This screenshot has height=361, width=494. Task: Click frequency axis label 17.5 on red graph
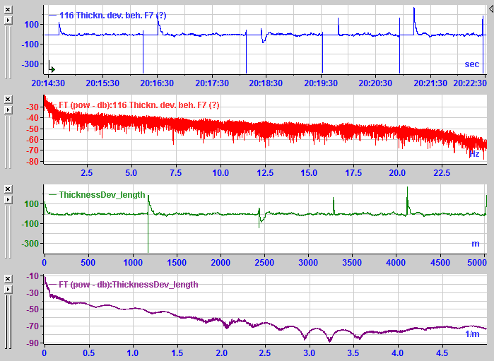coord(353,173)
